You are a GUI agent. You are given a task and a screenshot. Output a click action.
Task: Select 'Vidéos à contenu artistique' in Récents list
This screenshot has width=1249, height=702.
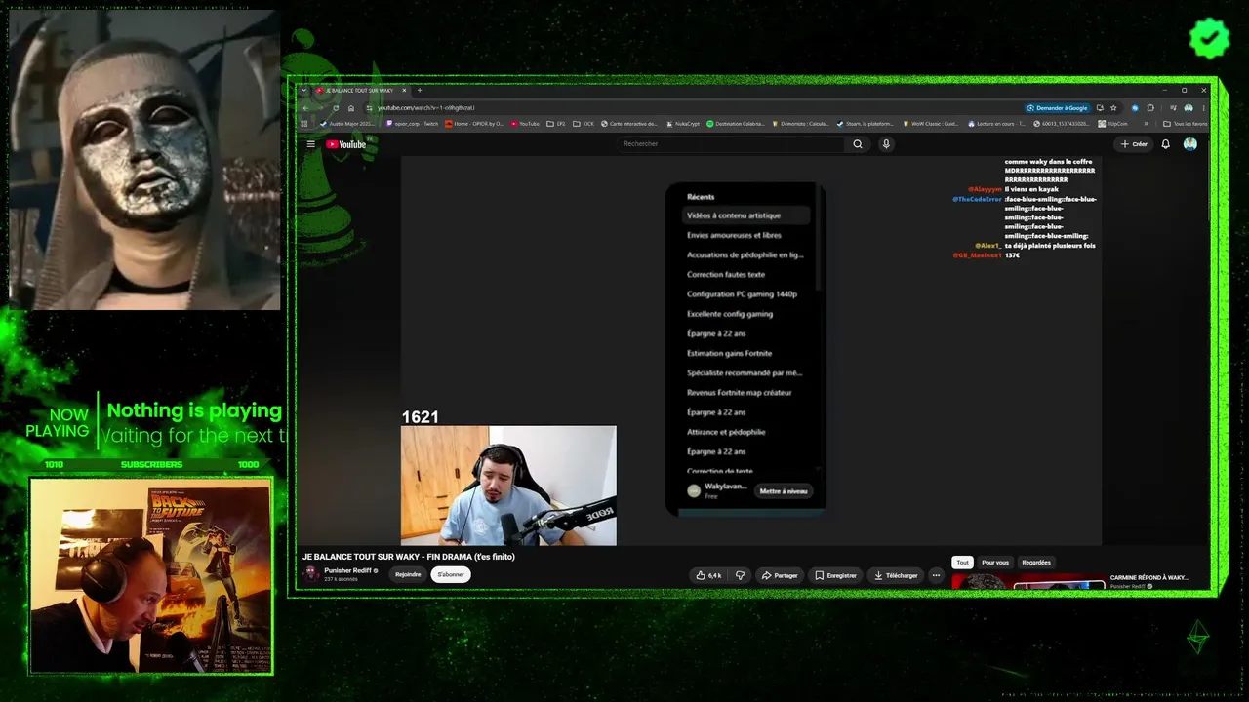tap(746, 215)
